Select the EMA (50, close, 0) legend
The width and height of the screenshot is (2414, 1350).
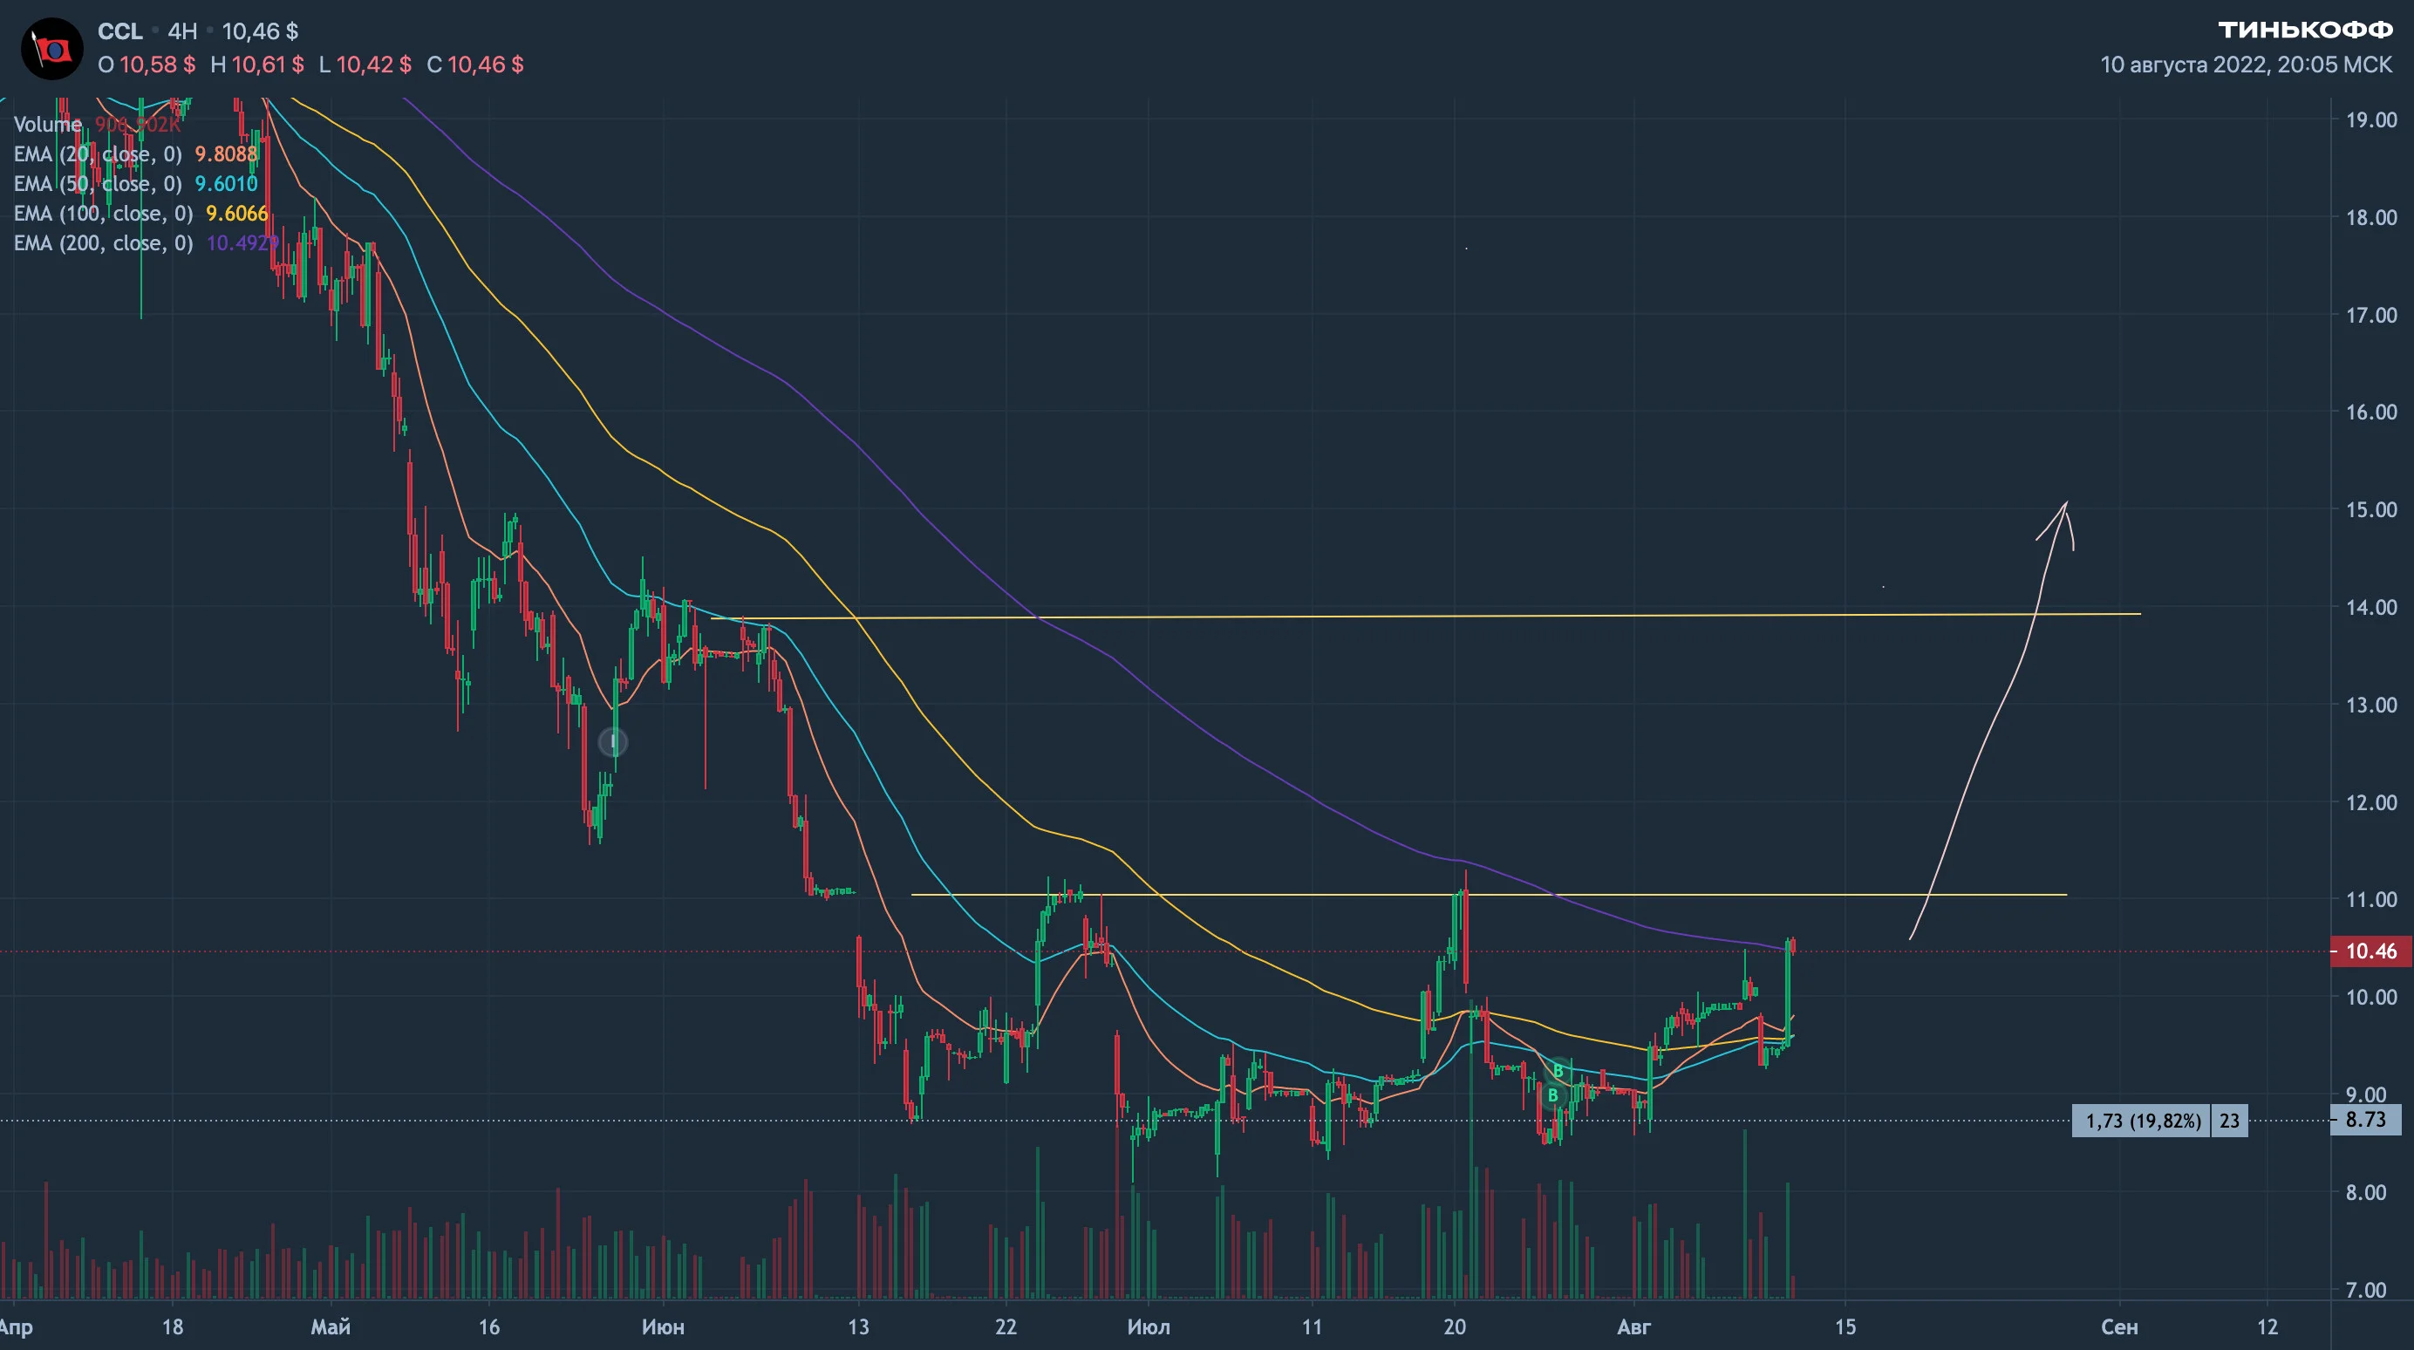[x=135, y=184]
